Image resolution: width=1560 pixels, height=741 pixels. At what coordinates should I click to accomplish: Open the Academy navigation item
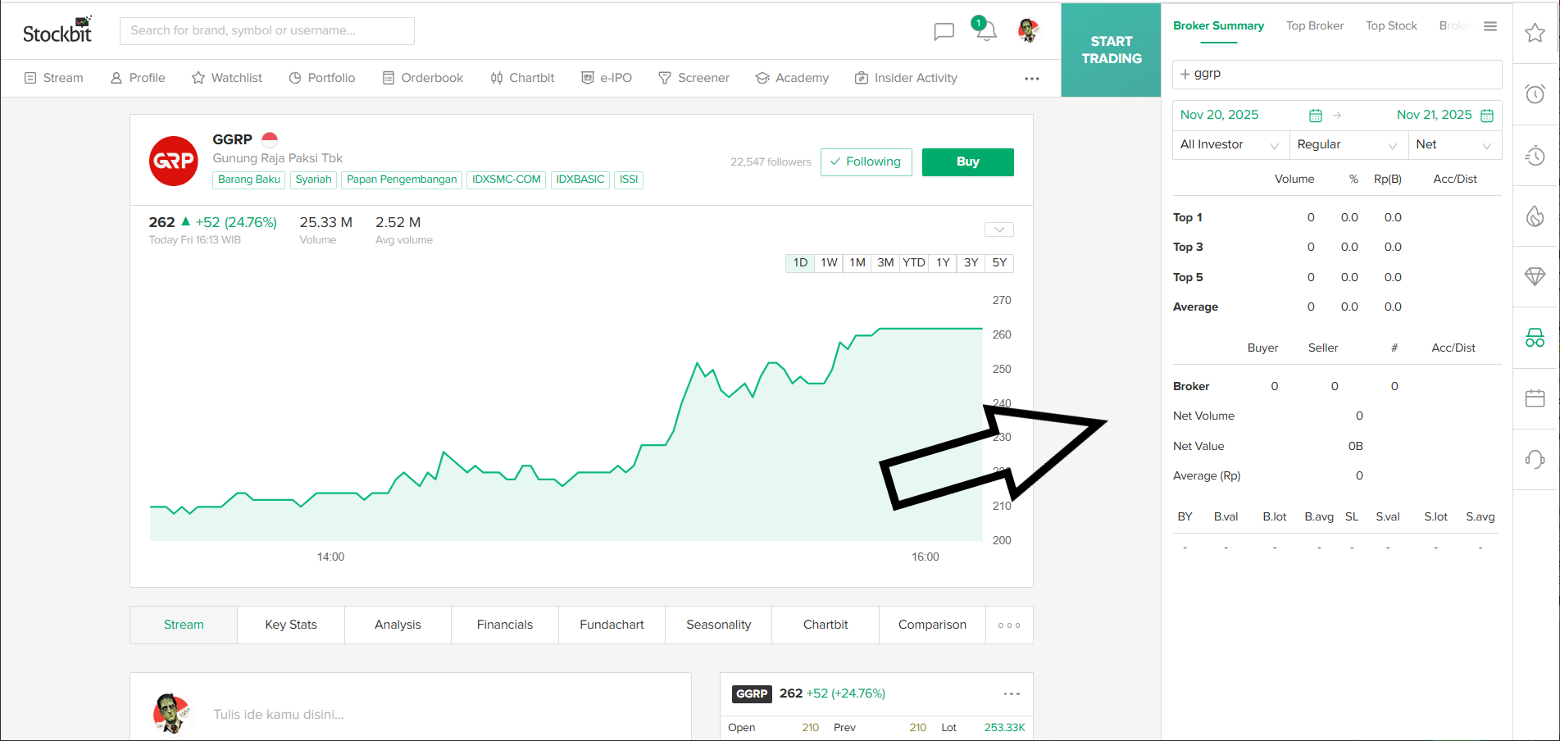792,78
